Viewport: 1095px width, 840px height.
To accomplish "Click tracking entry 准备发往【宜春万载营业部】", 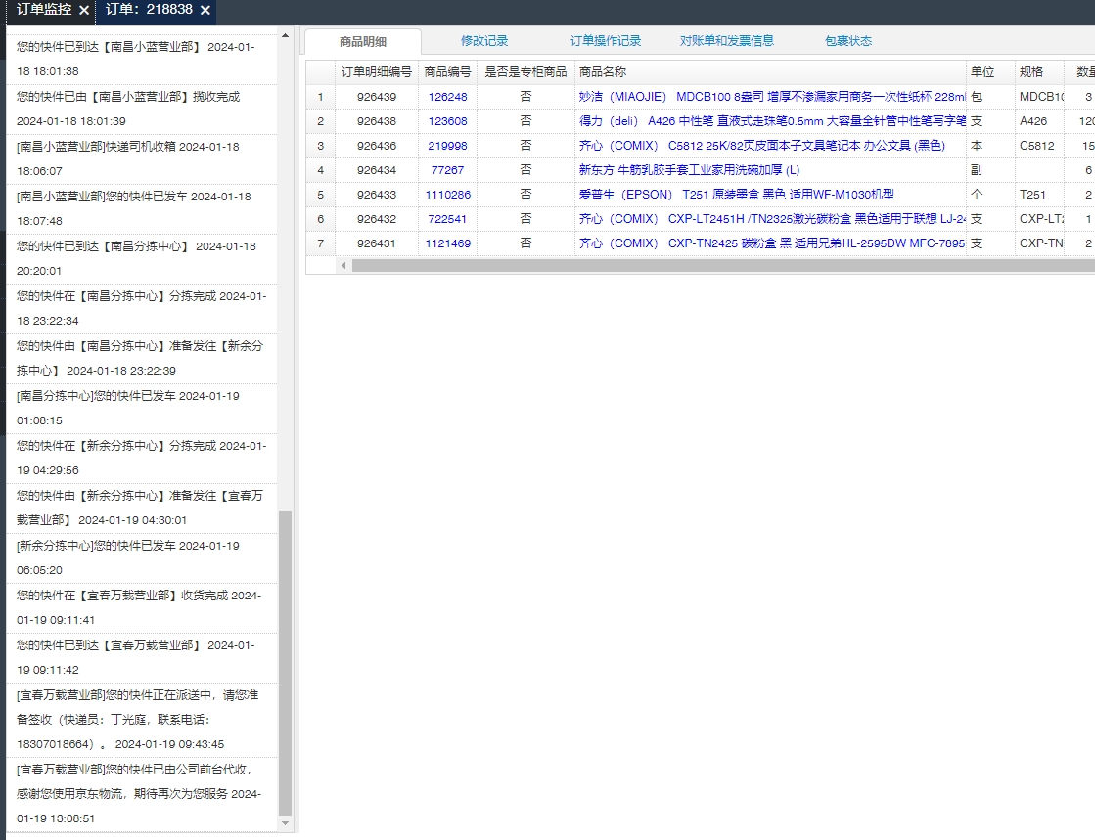I will tap(142, 508).
